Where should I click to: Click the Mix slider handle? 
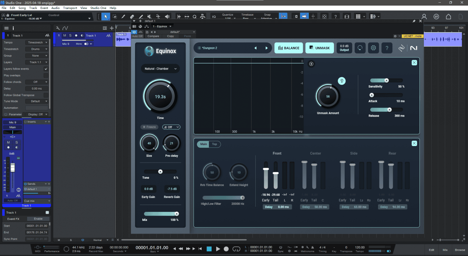[177, 214]
